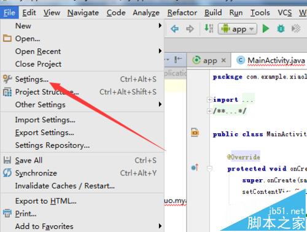Select Export Settings... entry
This screenshot has width=307, height=232.
pos(82,133)
